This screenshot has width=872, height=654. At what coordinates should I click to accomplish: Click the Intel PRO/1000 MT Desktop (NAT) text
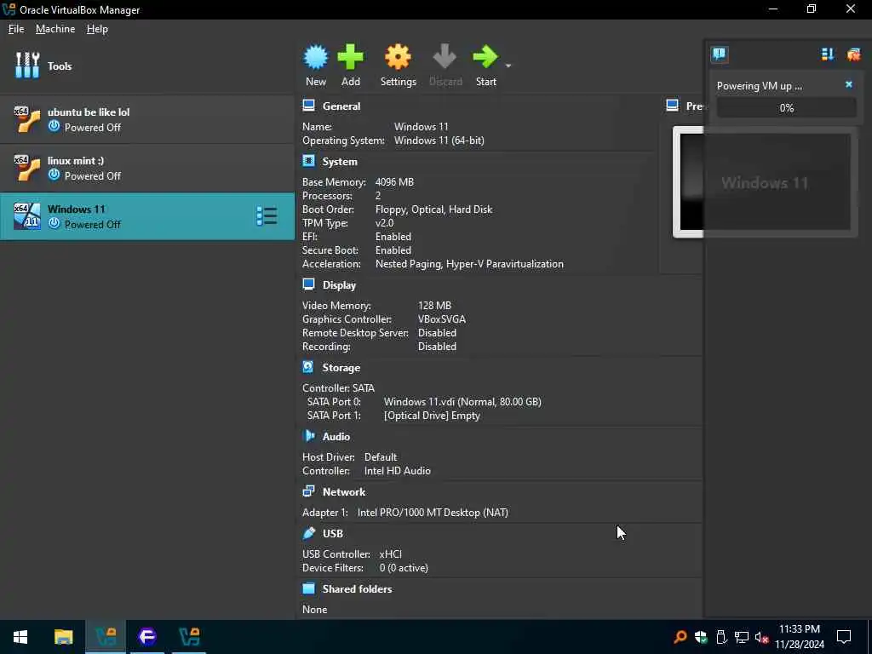click(x=433, y=512)
